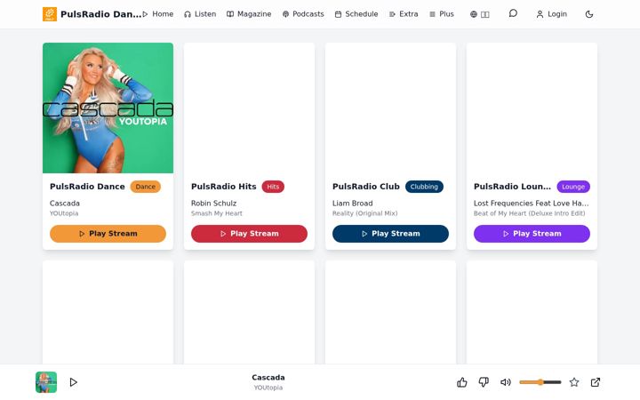Mute the volume speaker icon
Image resolution: width=640 pixels, height=400 pixels.
point(505,382)
